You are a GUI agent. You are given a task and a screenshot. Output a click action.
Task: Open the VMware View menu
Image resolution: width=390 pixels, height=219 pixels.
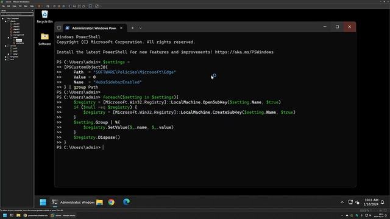14,6
